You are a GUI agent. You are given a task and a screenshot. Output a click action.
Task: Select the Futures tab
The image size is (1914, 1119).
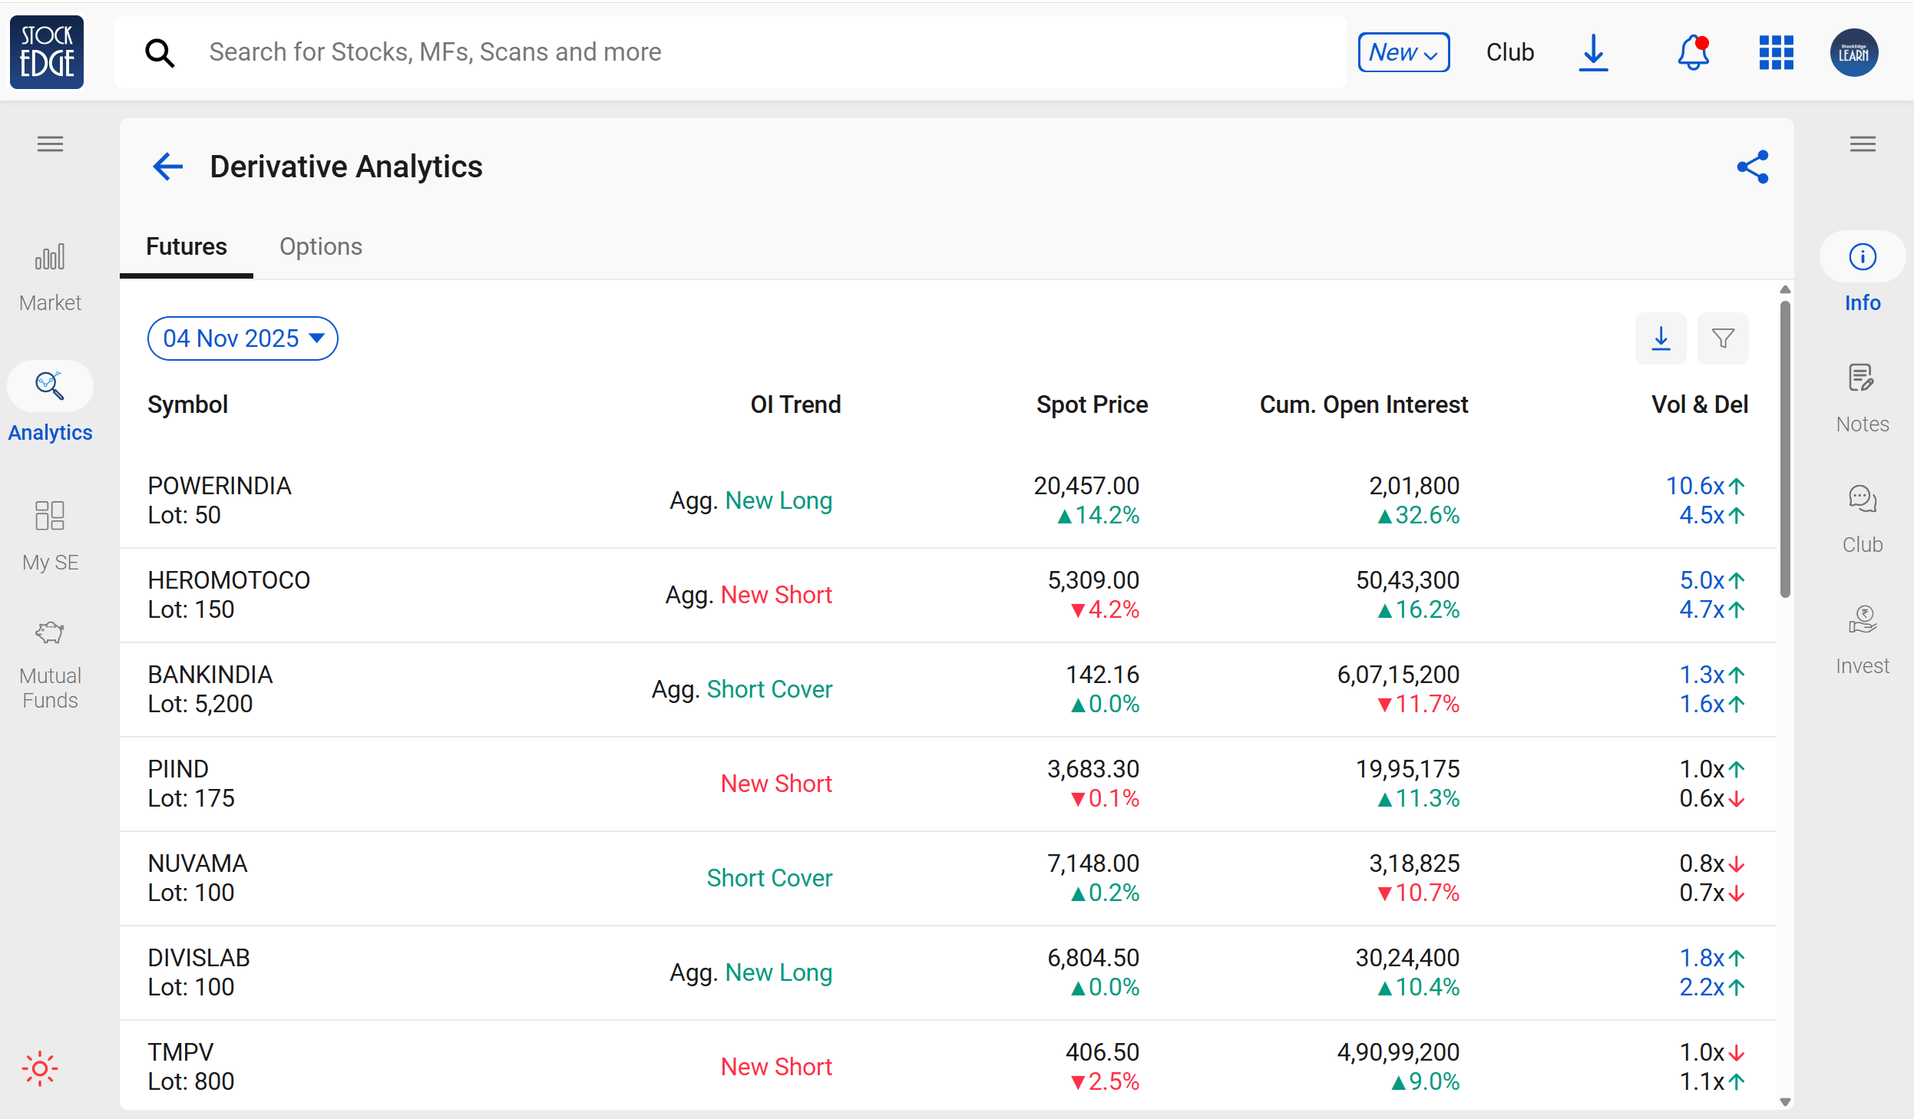(x=187, y=247)
